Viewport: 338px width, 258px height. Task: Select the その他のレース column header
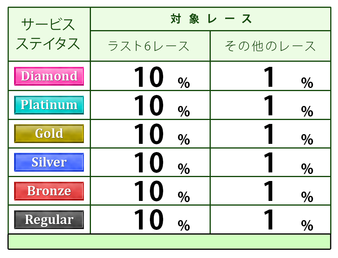click(270, 46)
